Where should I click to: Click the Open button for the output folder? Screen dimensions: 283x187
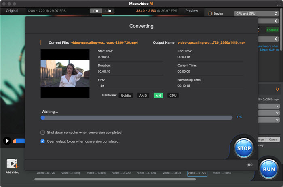coord(273,139)
